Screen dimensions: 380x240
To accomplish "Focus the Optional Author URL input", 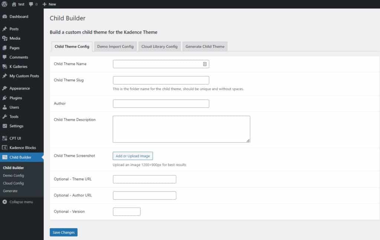I will pos(144,195).
